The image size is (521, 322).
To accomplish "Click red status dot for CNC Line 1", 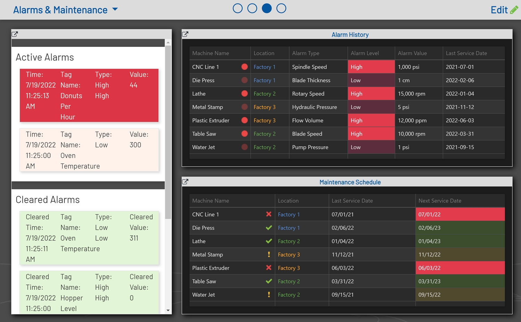I will tap(245, 67).
